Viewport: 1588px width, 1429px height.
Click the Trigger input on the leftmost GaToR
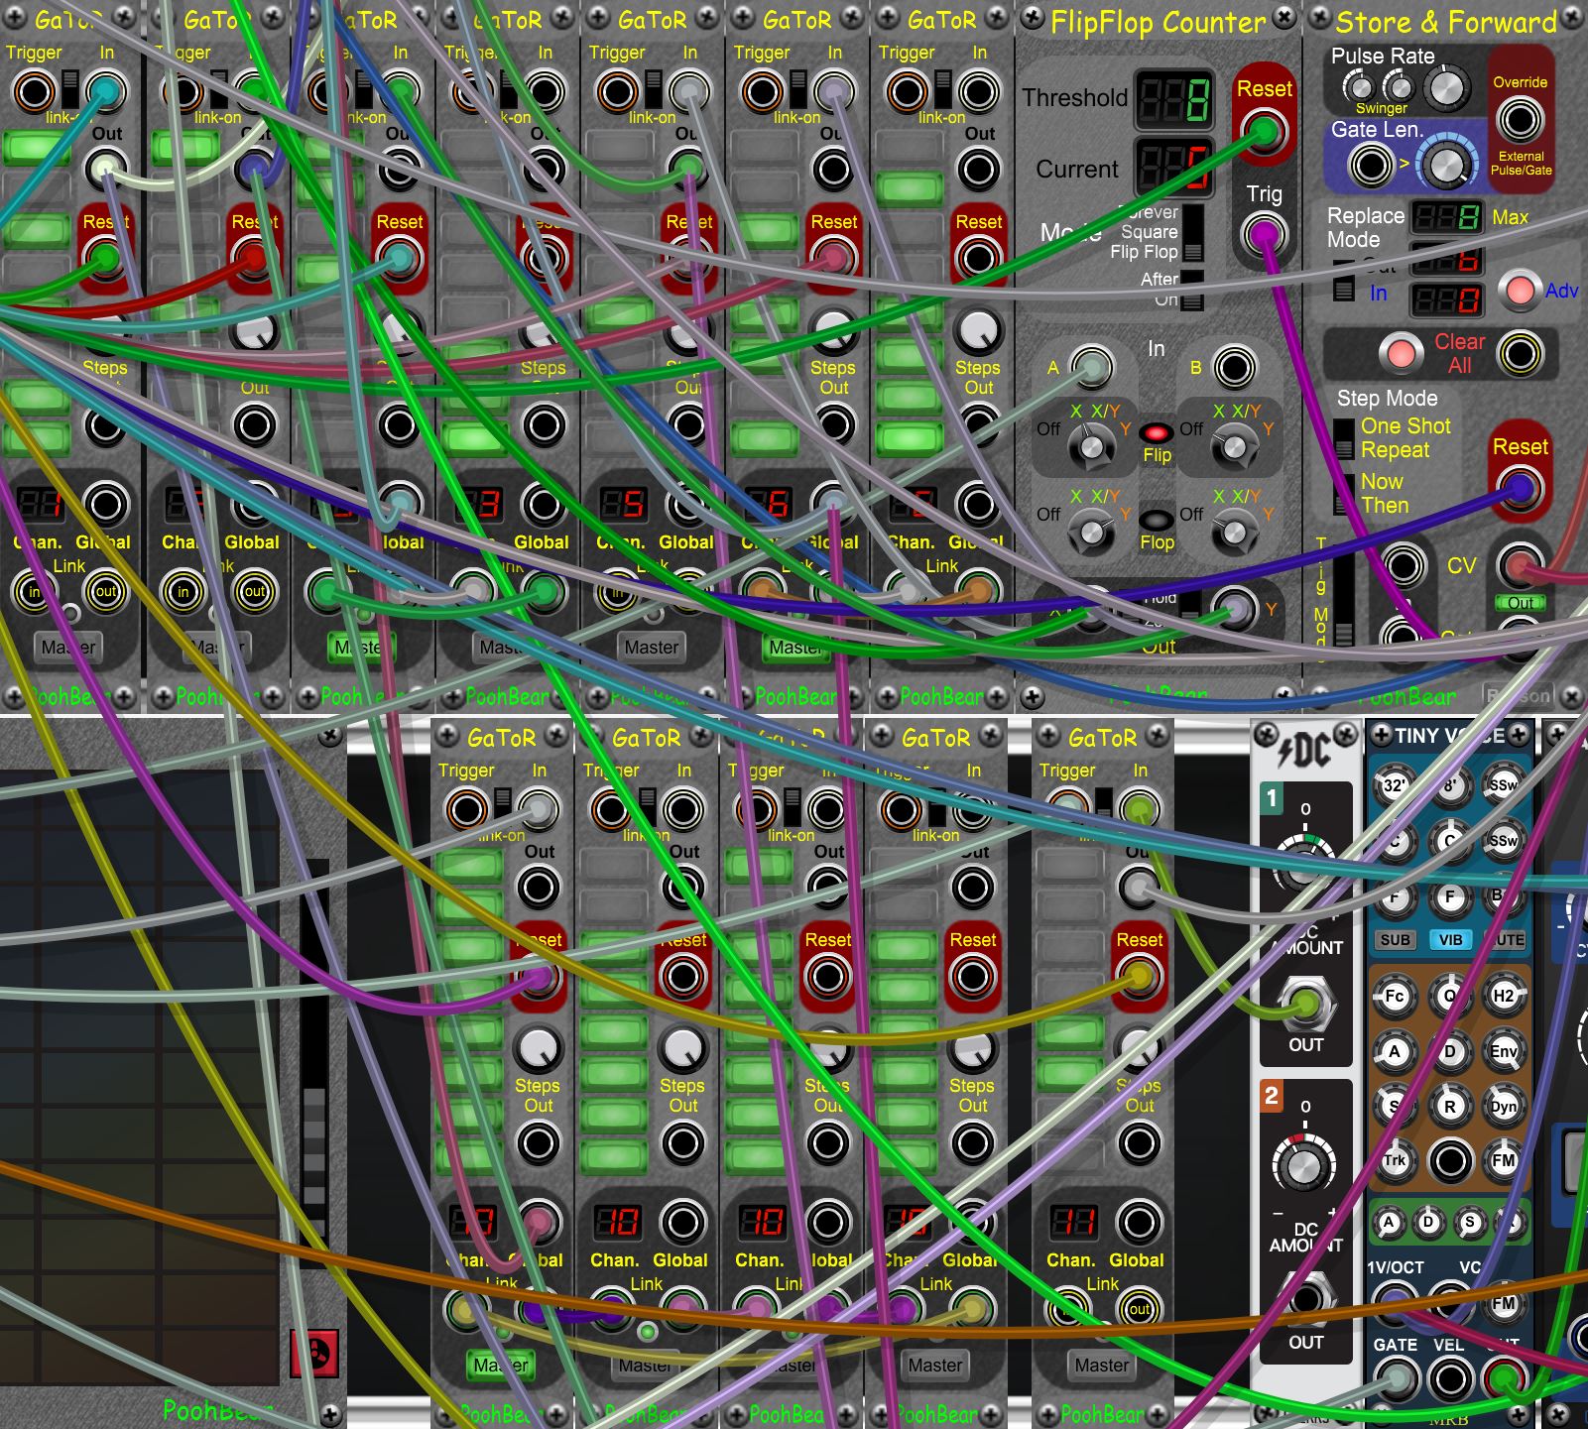(33, 92)
